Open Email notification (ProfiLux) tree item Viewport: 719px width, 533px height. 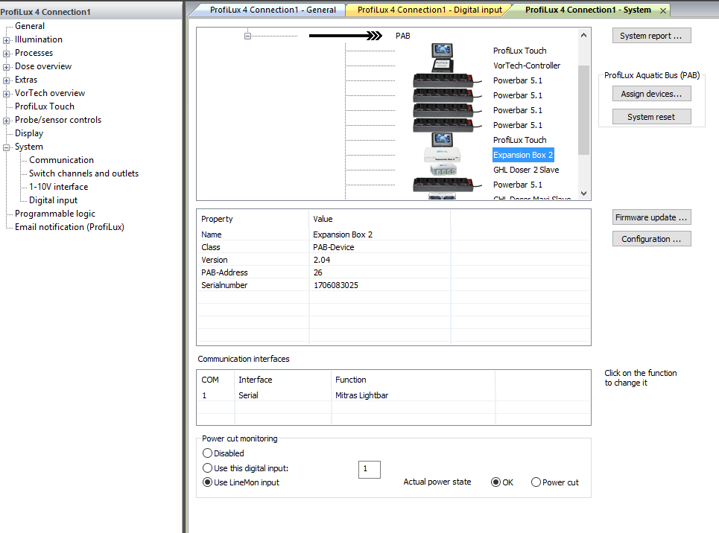(x=70, y=227)
